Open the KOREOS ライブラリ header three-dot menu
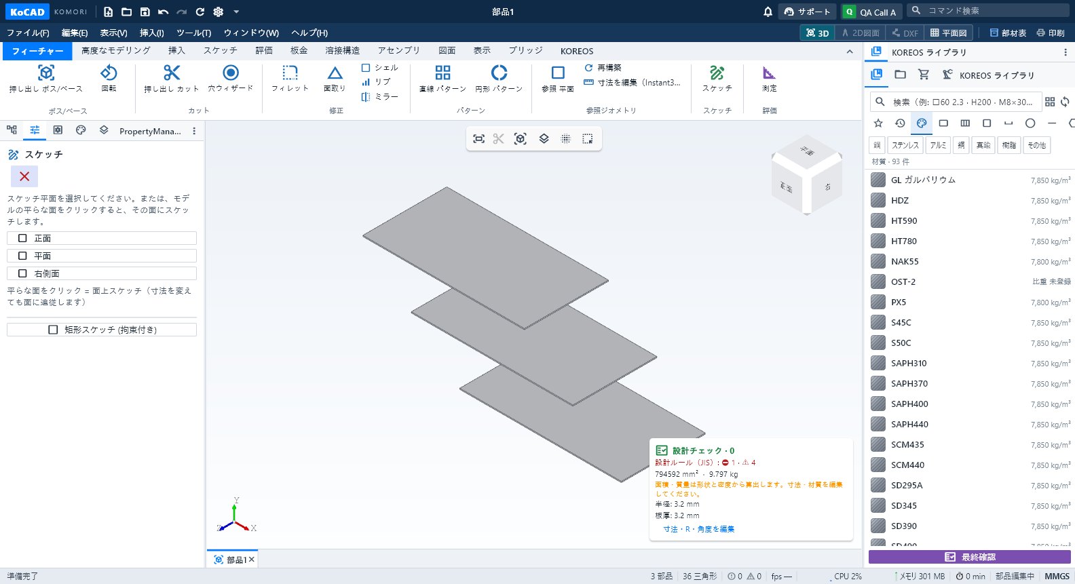The image size is (1075, 584). click(x=1065, y=52)
